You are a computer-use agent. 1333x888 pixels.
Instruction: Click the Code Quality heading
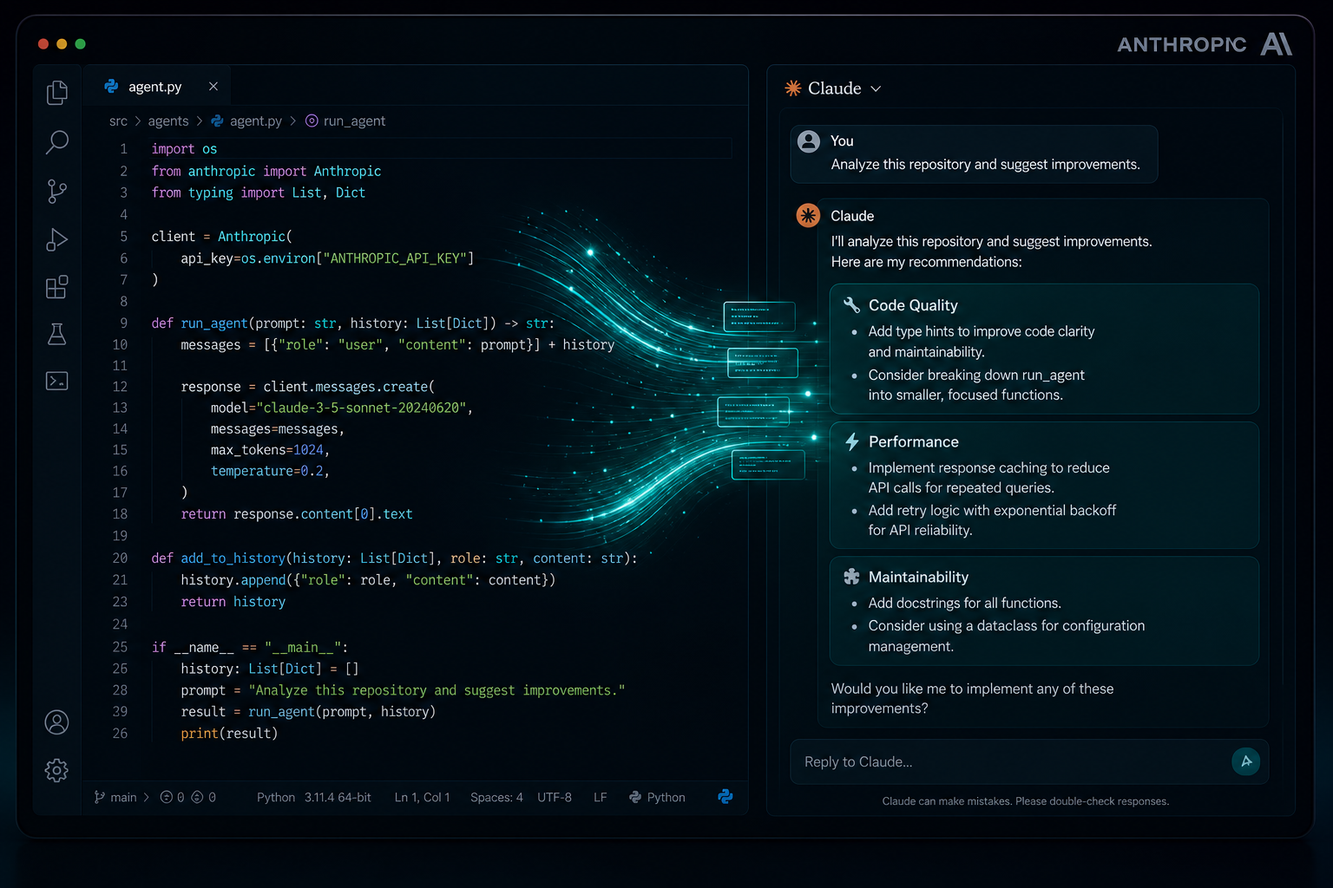pos(913,305)
